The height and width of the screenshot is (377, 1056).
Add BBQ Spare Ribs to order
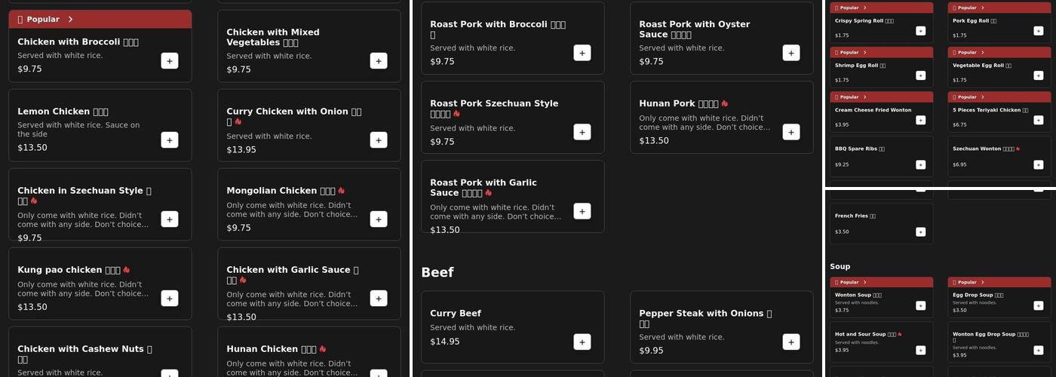click(920, 164)
